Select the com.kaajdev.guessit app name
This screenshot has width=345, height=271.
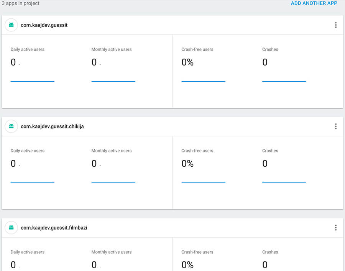44,25
